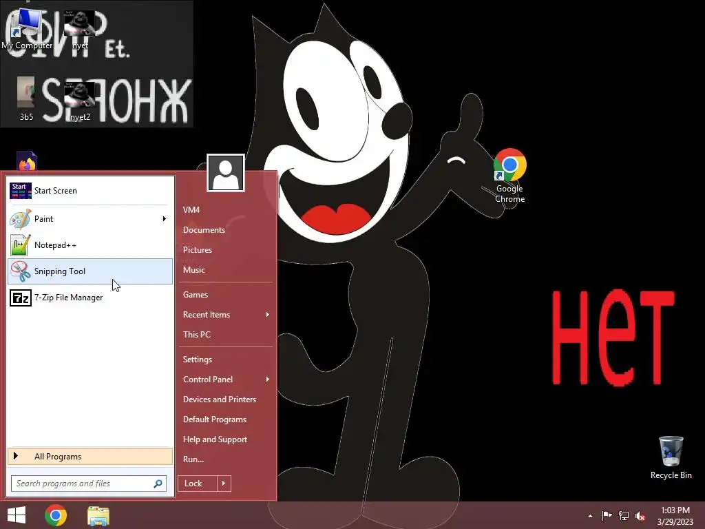Select the My Computer desktop icon
Viewport: 705px width, 529px height.
click(27, 28)
